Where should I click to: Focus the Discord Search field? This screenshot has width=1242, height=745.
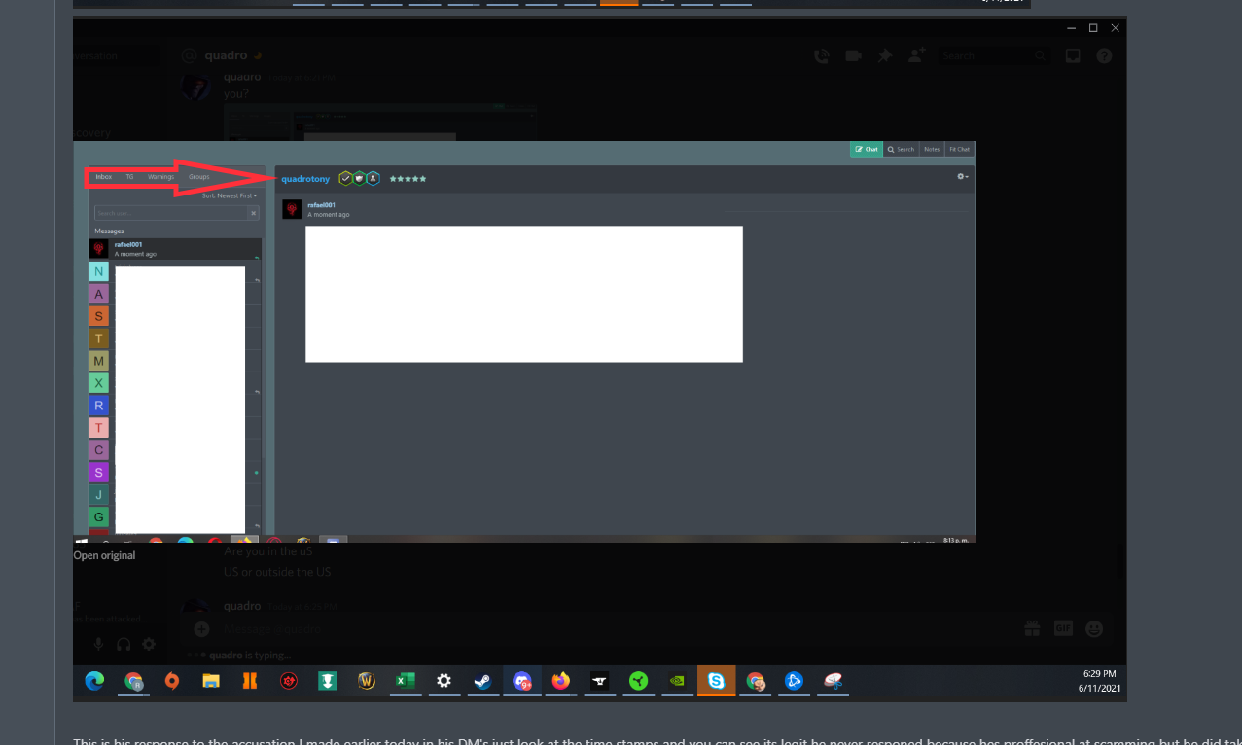(994, 56)
